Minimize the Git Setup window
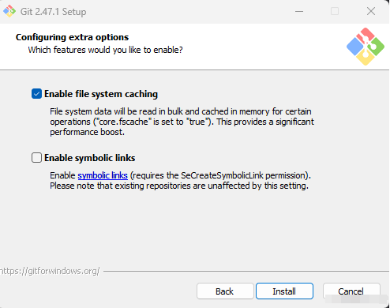Image resolution: width=390 pixels, height=308 pixels. [299, 11]
